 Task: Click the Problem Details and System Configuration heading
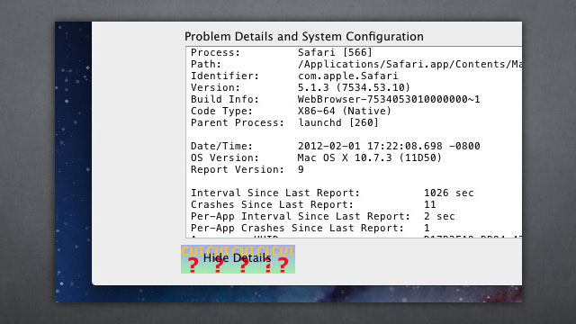304,36
